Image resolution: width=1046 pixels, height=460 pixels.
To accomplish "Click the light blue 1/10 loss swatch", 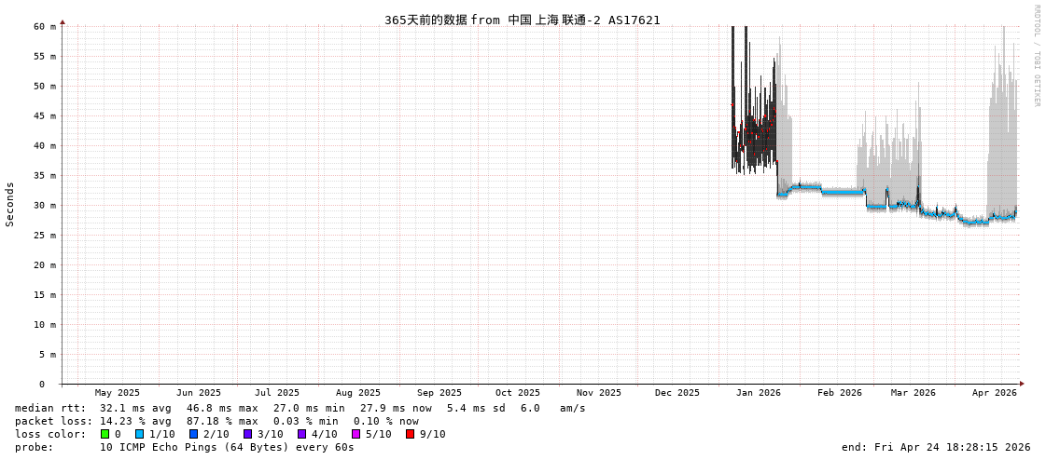I will click(139, 434).
